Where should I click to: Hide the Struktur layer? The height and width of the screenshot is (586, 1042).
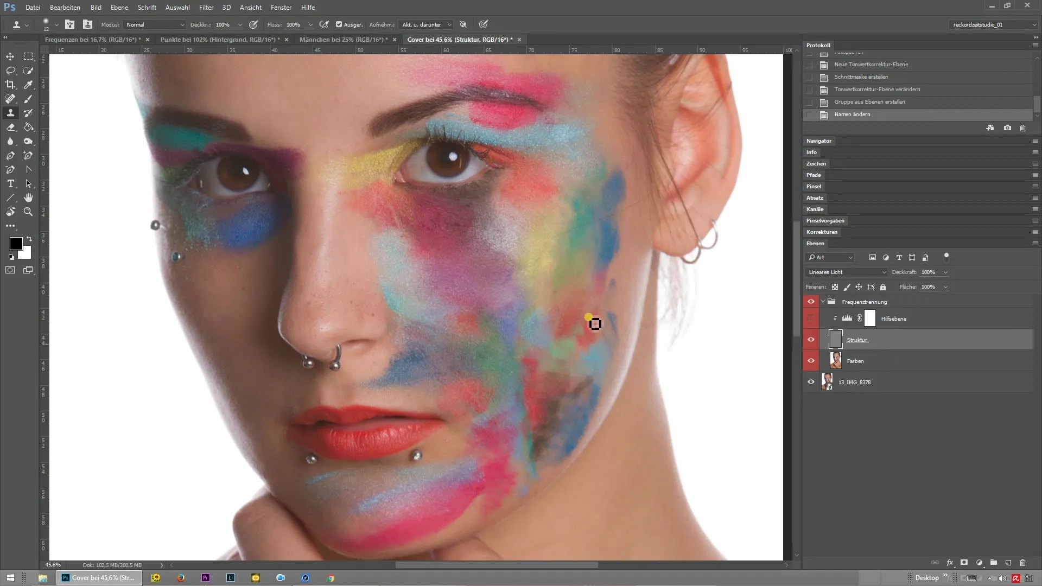811,340
